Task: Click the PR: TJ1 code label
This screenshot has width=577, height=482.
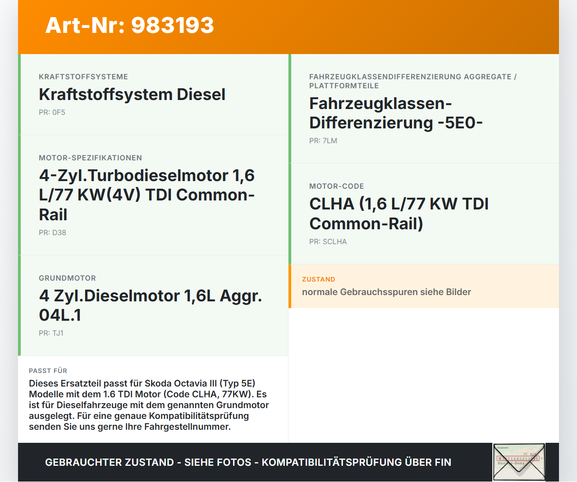Action: [51, 333]
